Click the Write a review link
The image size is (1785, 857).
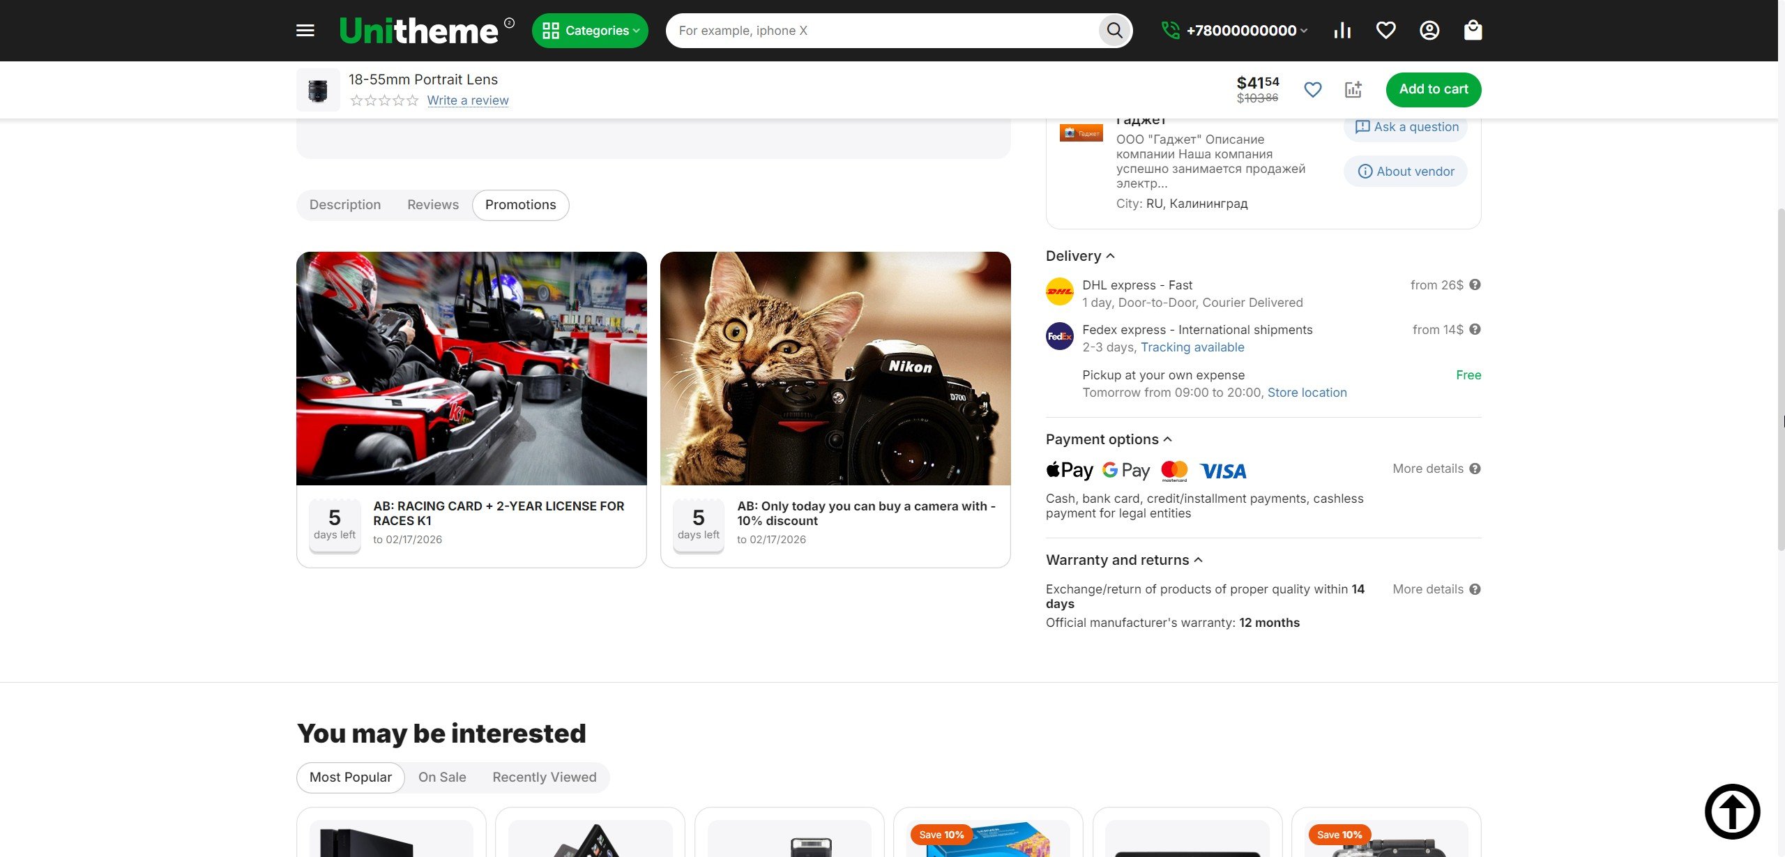(x=468, y=100)
